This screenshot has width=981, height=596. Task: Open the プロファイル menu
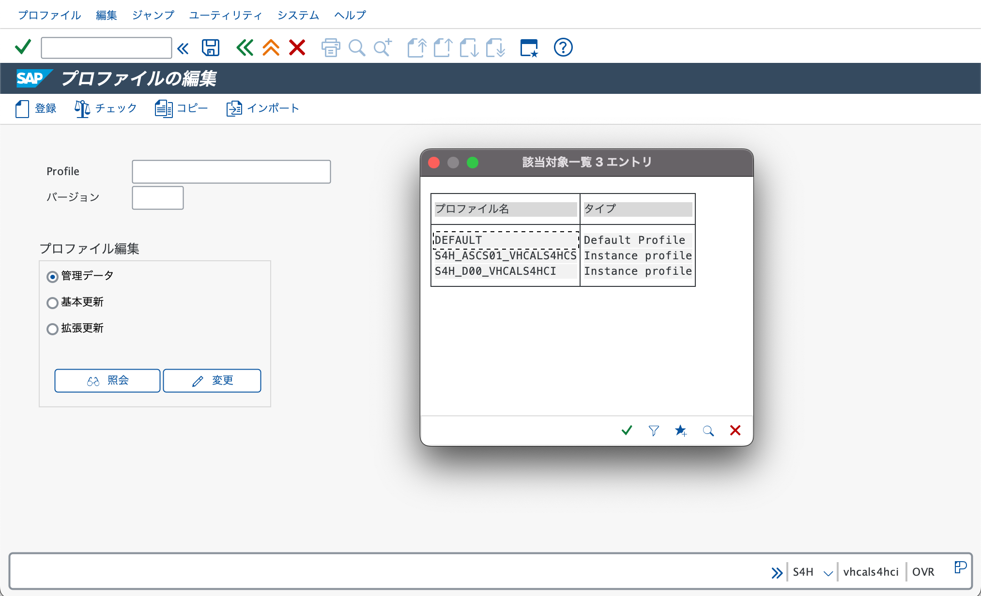click(x=49, y=15)
